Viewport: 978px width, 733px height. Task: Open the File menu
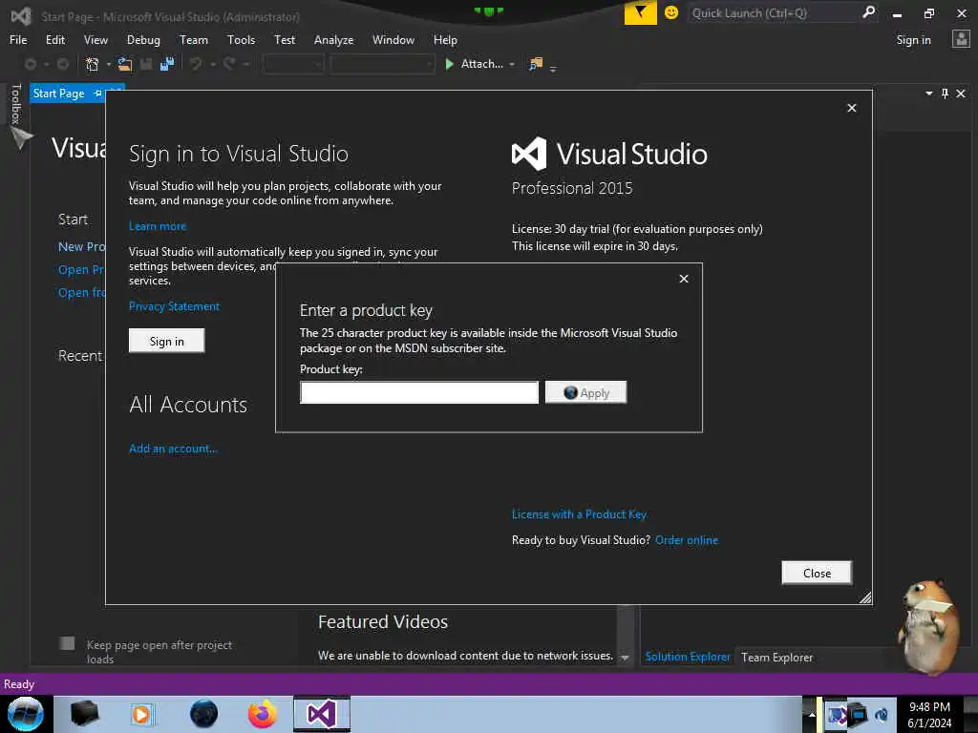click(x=18, y=40)
